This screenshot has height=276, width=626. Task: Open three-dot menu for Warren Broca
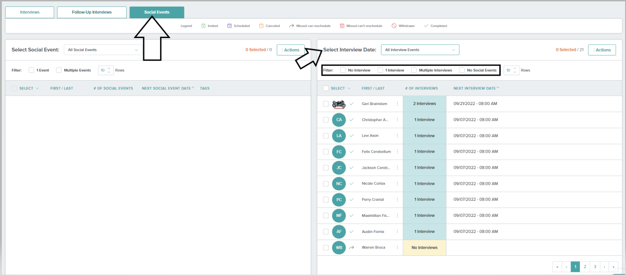click(397, 248)
